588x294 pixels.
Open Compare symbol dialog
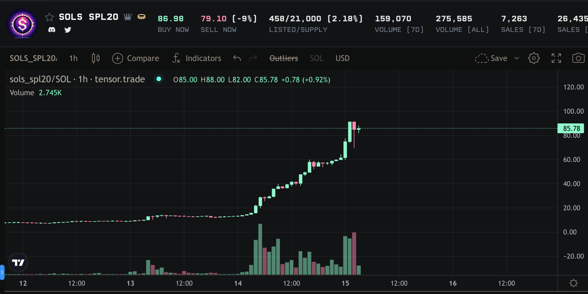point(136,58)
